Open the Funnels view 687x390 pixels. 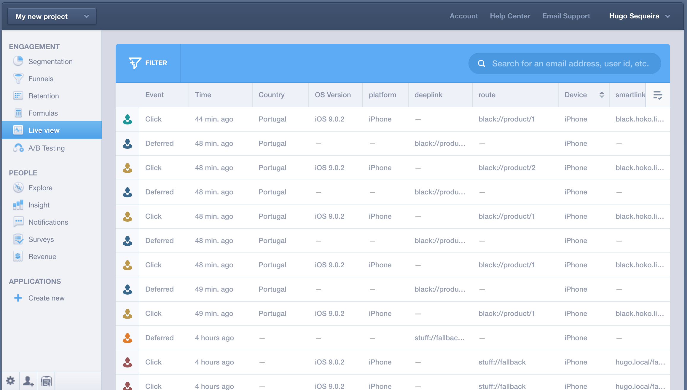pyautogui.click(x=41, y=79)
